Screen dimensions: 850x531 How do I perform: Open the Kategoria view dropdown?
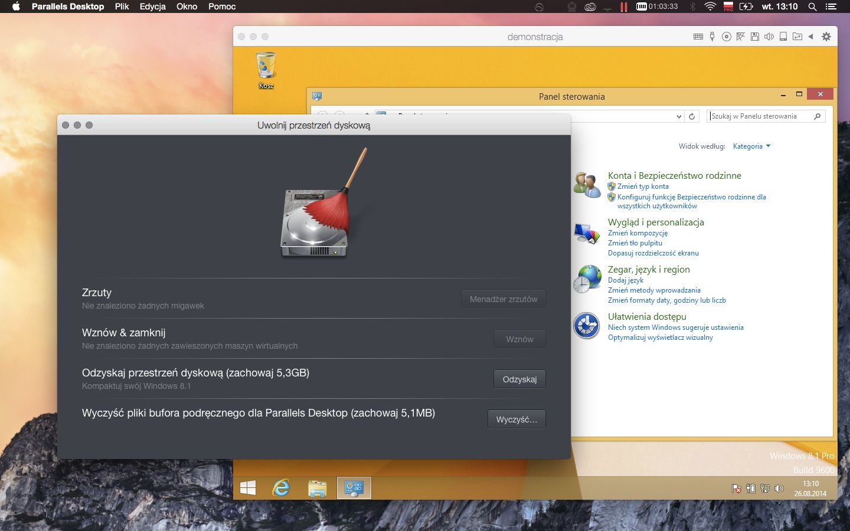pos(751,146)
